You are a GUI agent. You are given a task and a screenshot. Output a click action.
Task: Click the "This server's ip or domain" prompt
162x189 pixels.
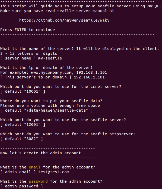[36, 77]
